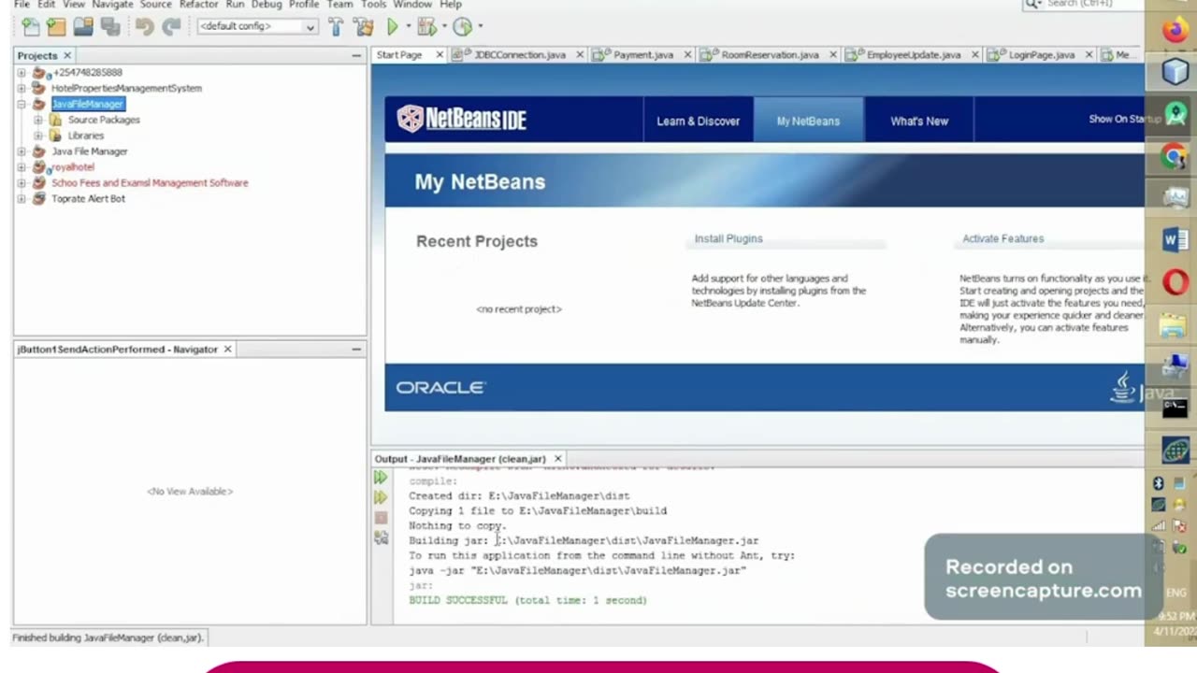1197x673 pixels.
Task: Click the NetBeans IDE logo
Action: [x=461, y=120]
